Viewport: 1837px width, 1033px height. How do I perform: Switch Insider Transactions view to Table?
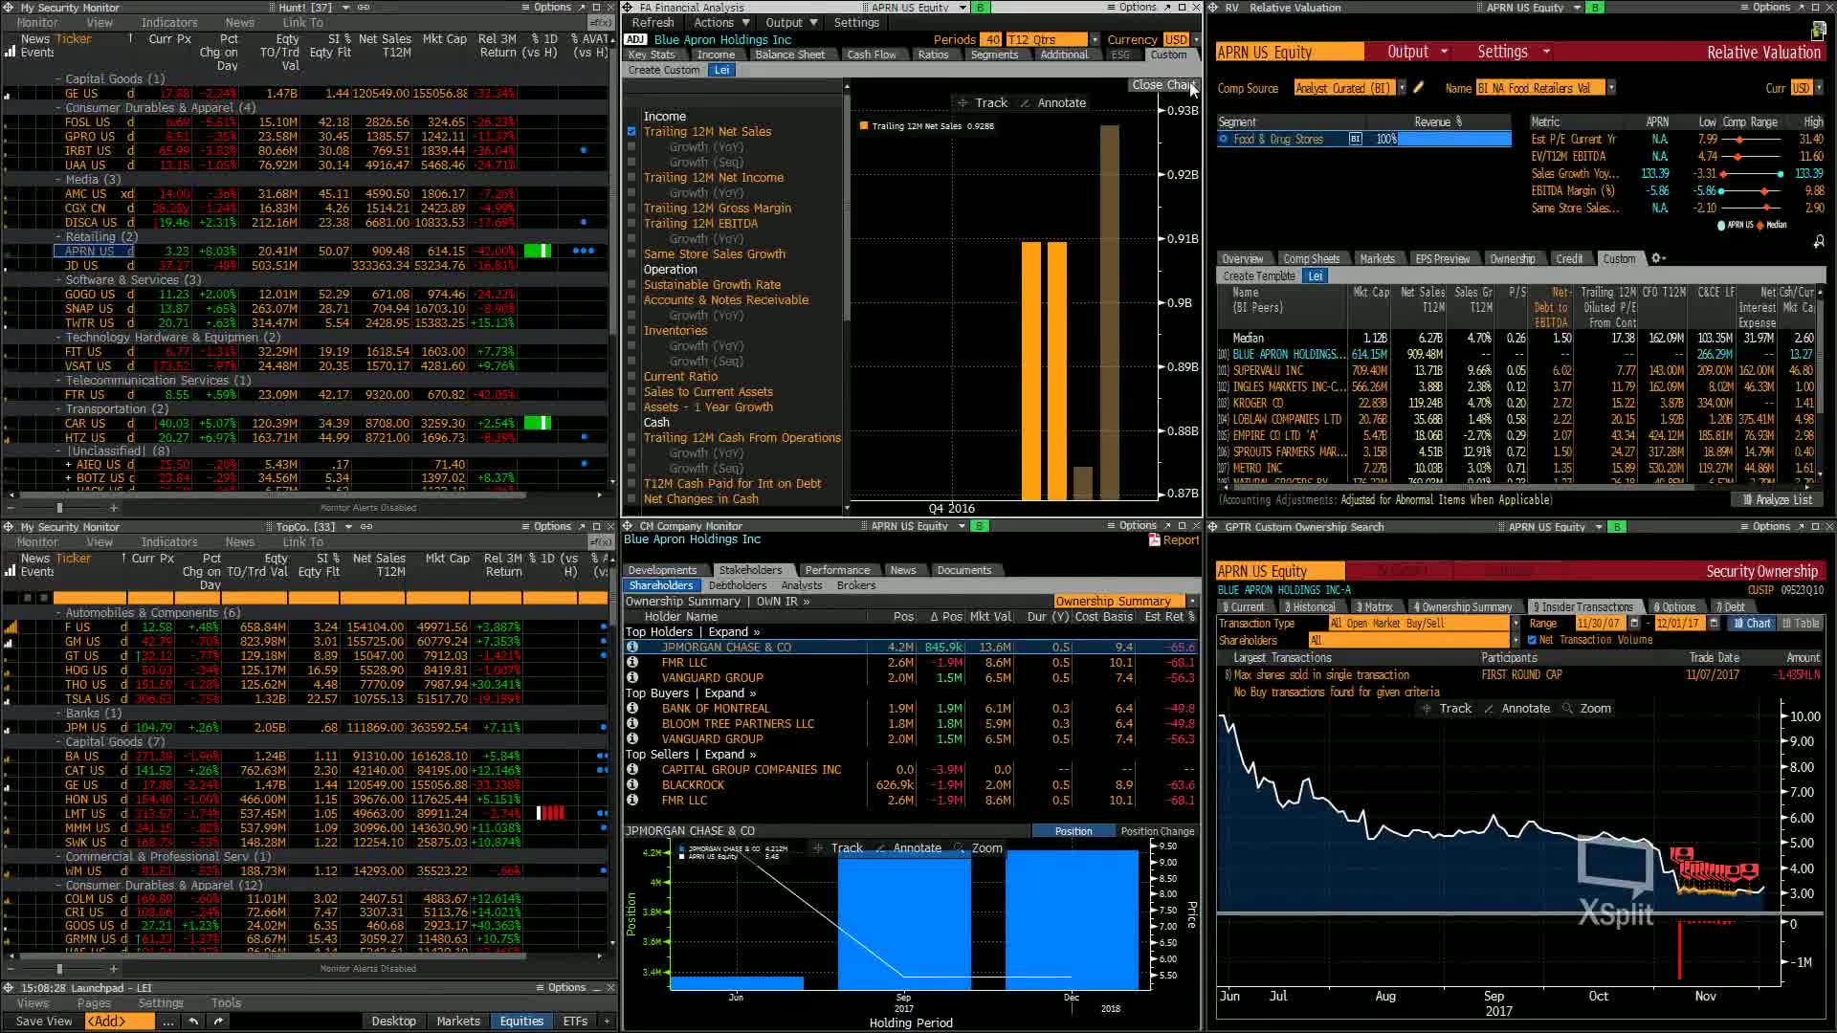1799,624
